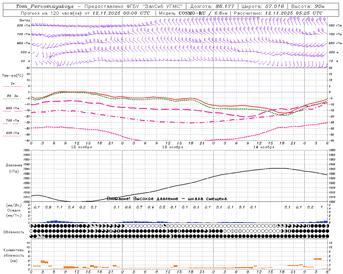Click the Широта: 57.016 value
The width and height of the screenshot is (343, 274).
click(263, 6)
